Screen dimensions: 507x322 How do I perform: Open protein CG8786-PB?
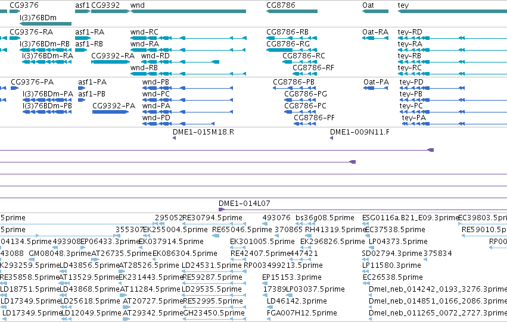[294, 82]
